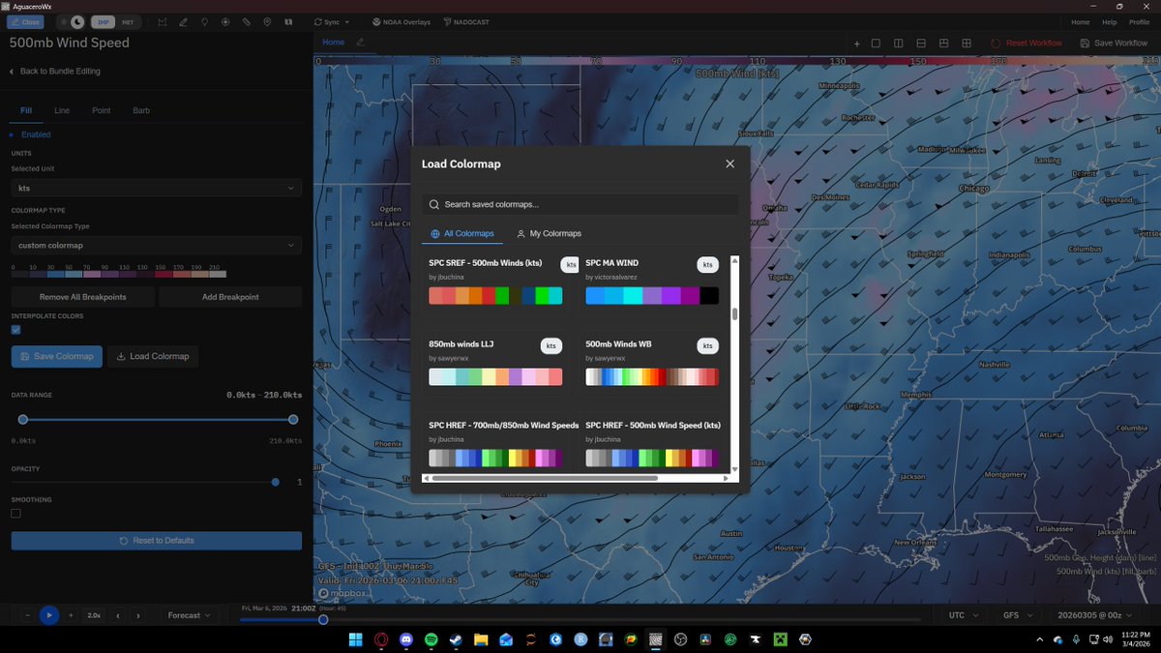
Task: Open NADOCAST
Action: pos(467,21)
